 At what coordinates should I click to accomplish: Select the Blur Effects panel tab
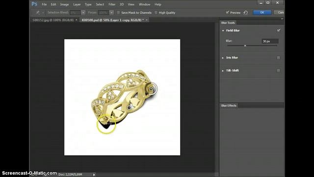pyautogui.click(x=229, y=106)
